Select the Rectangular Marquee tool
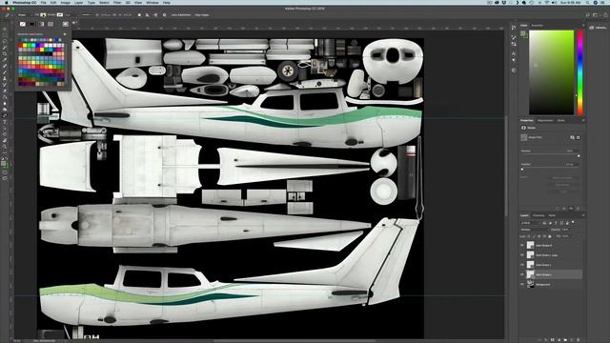610x343 pixels. click(x=5, y=34)
